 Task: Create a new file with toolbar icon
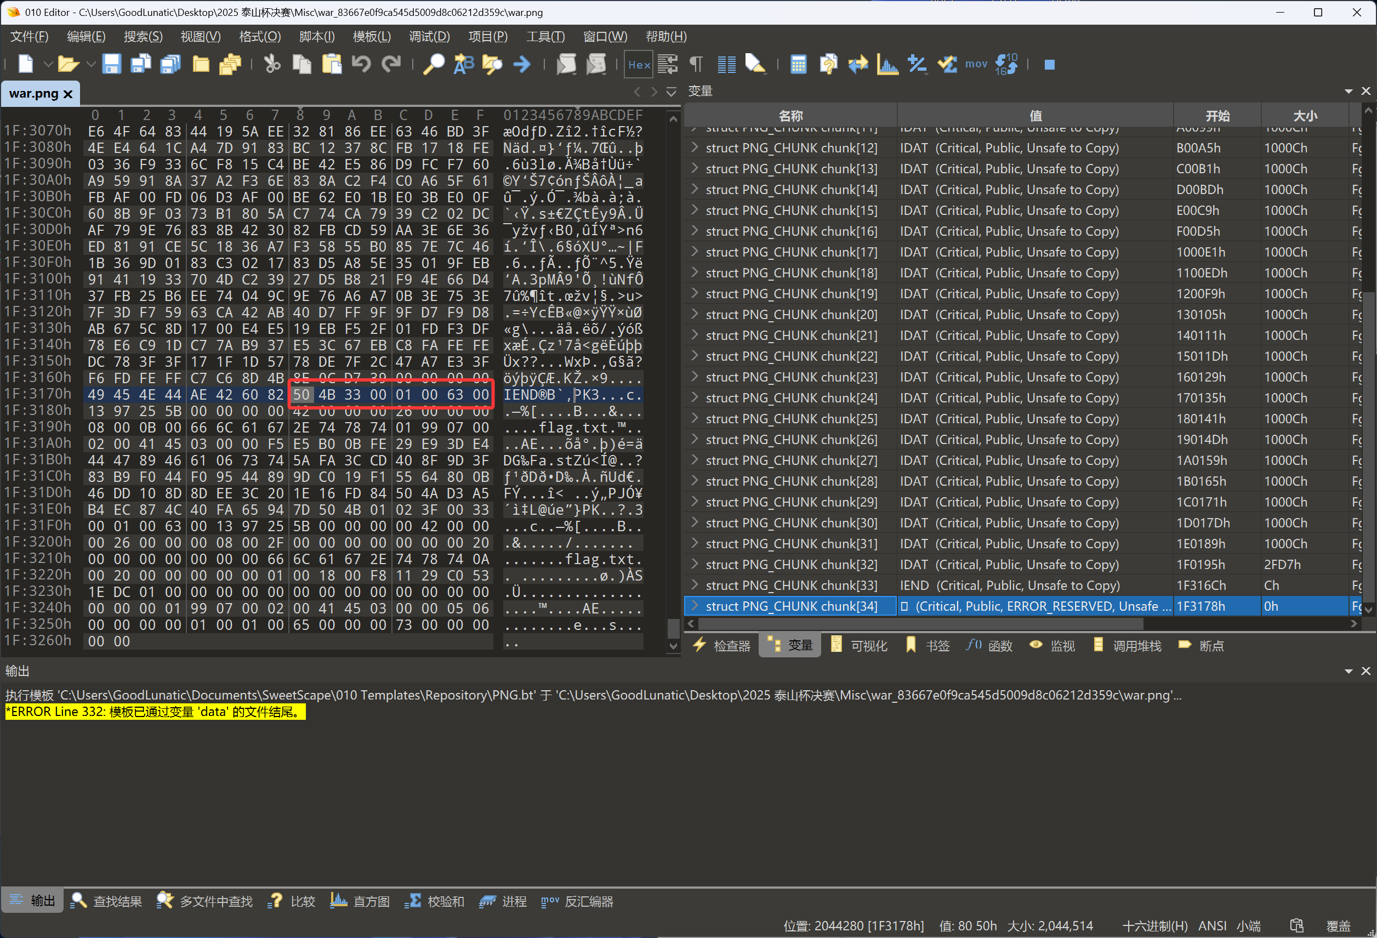[x=25, y=64]
